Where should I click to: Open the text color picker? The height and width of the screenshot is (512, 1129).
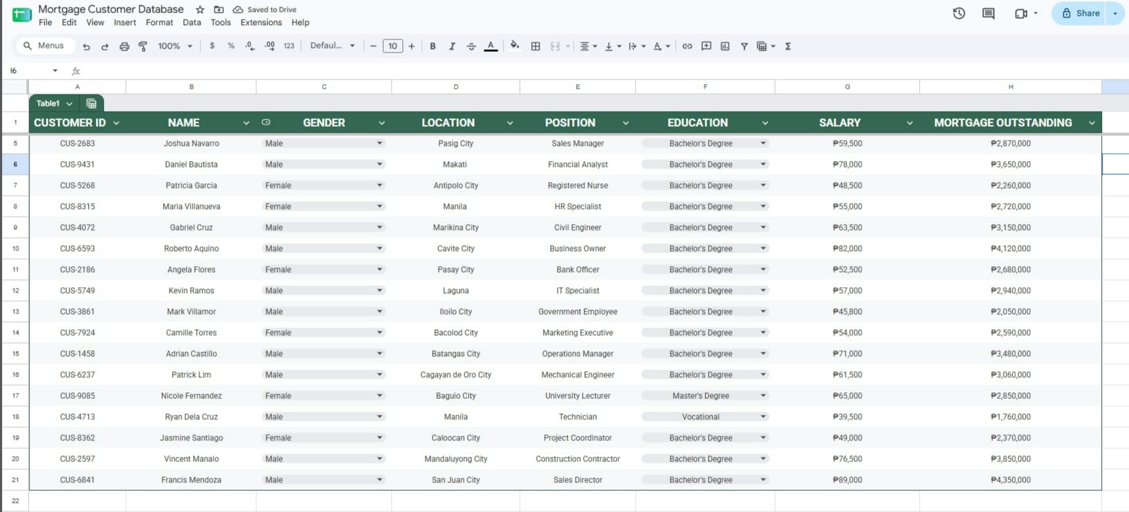(491, 46)
